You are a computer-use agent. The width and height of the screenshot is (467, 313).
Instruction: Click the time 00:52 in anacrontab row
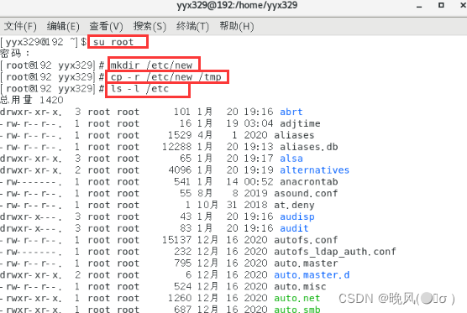tap(258, 181)
